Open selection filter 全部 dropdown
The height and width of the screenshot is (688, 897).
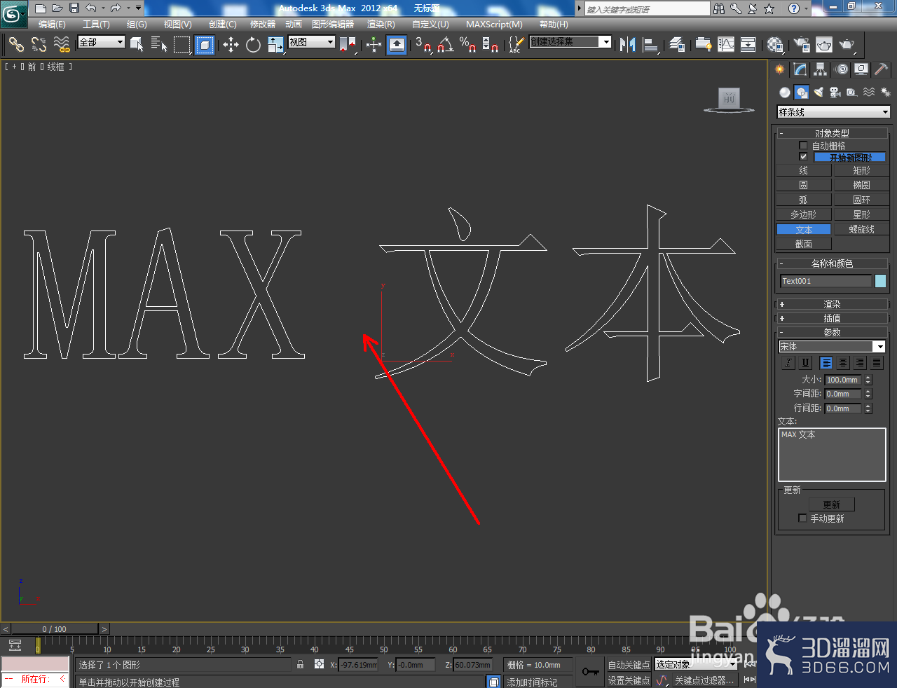pos(101,42)
